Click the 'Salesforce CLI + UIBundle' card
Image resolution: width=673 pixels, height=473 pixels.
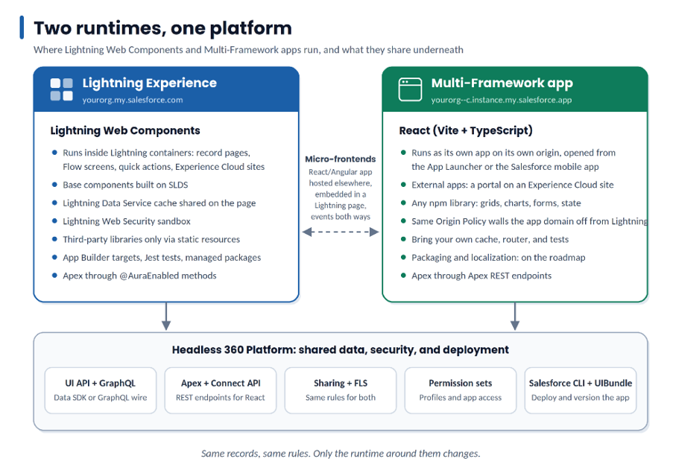click(581, 390)
